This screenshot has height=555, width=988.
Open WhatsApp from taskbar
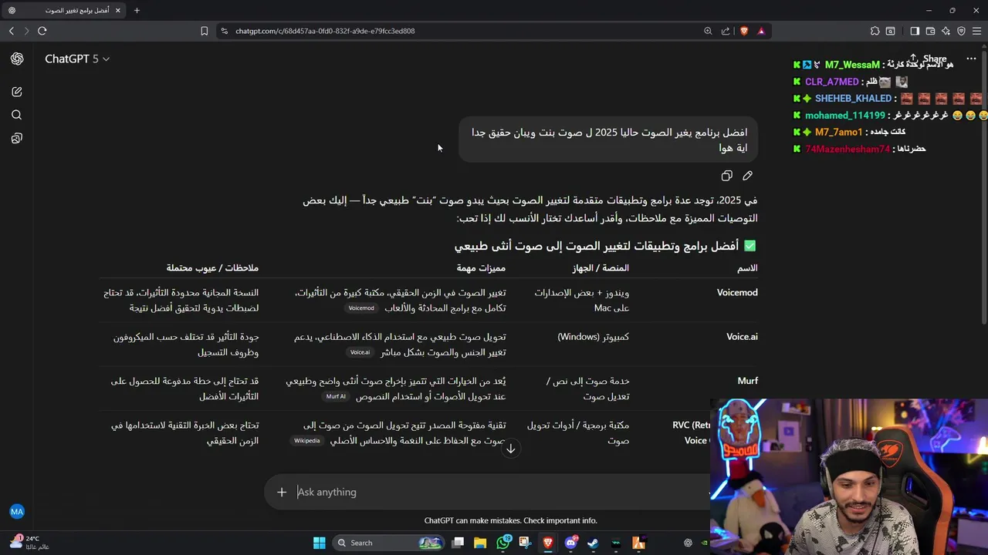pos(503,543)
